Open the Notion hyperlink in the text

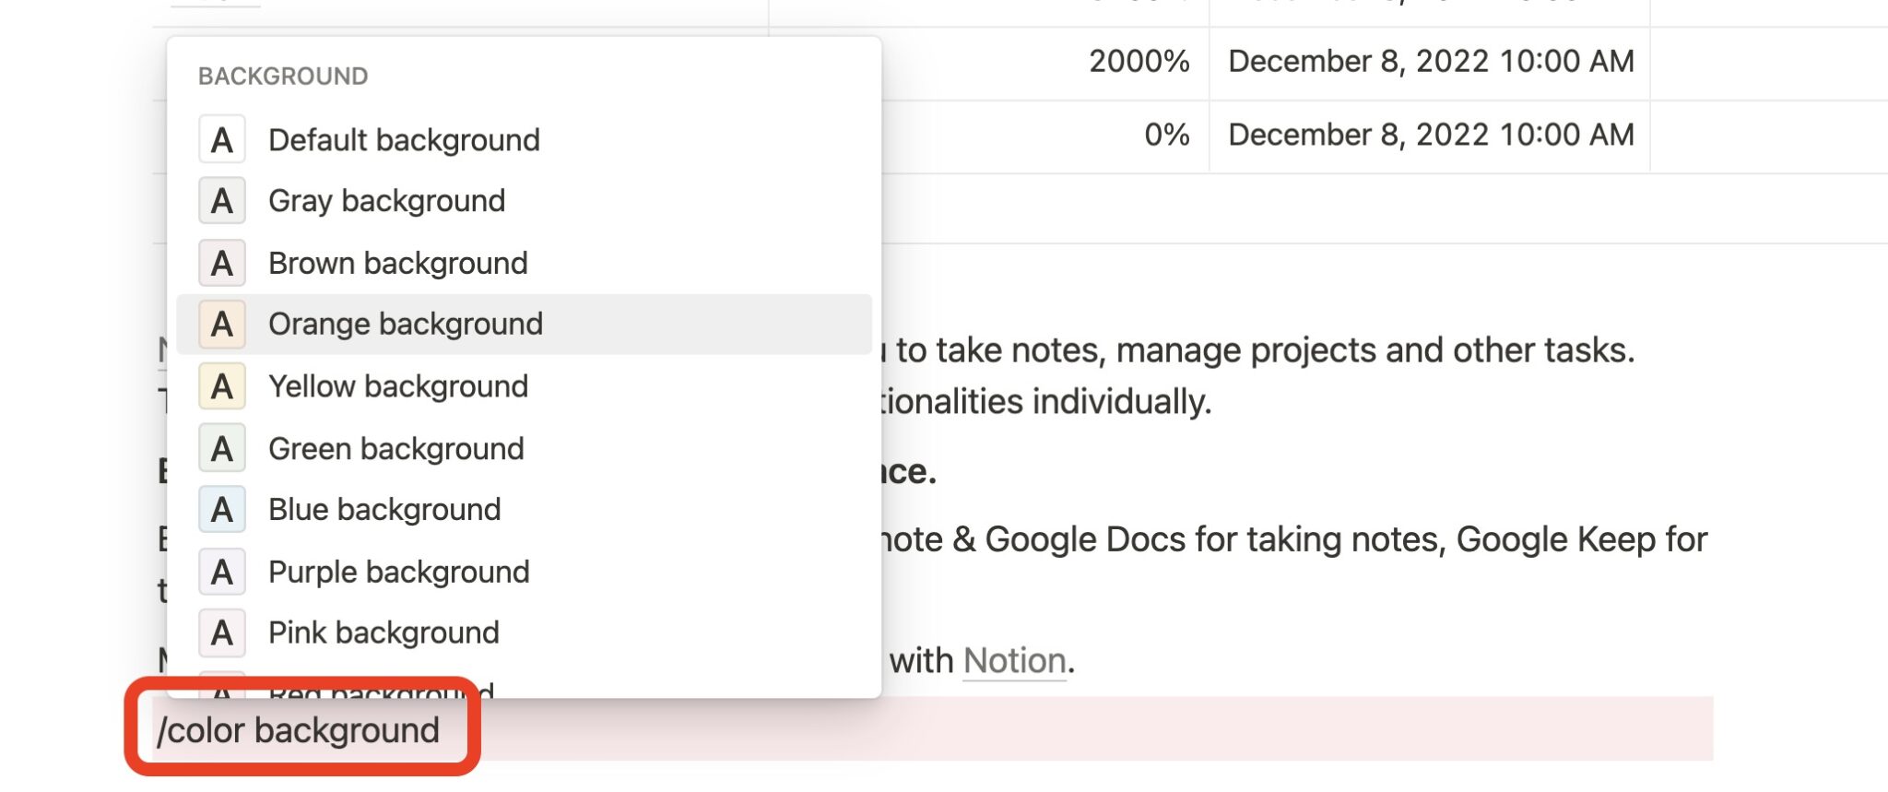[x=1012, y=660]
